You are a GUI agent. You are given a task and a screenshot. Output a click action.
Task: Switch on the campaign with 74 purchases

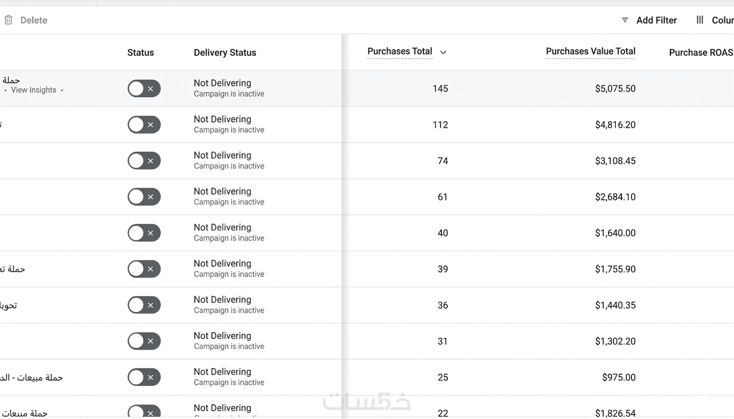pos(144,161)
